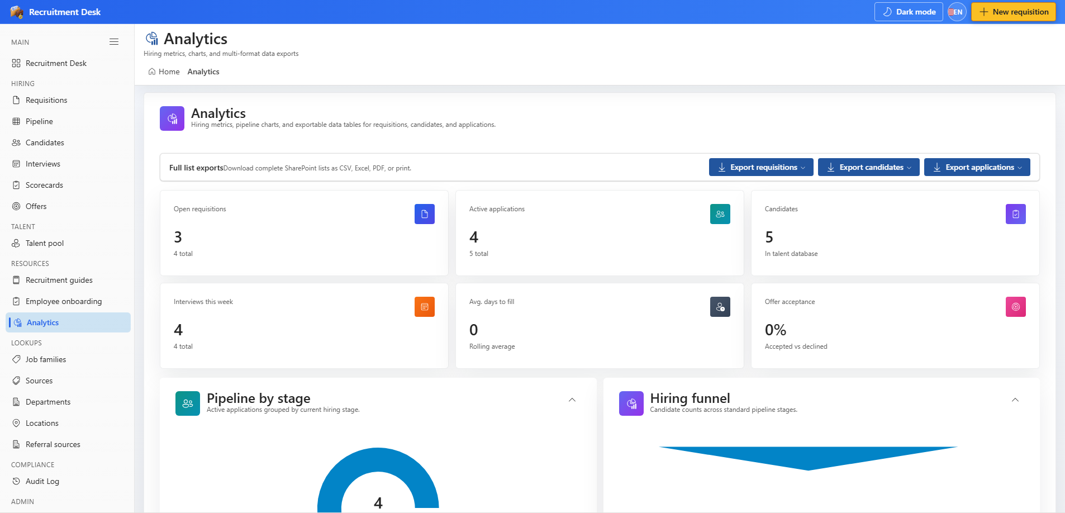Click the Talent pool icon in sidebar

(16, 243)
